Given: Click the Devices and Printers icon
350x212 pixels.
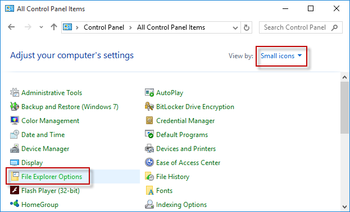Looking at the screenshot, I should [x=149, y=148].
